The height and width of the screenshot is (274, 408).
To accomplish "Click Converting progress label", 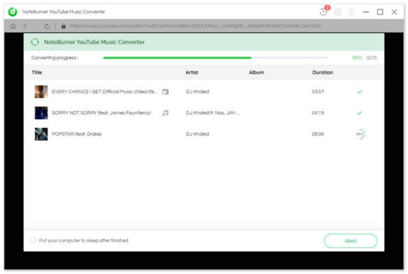I will 54,58.
